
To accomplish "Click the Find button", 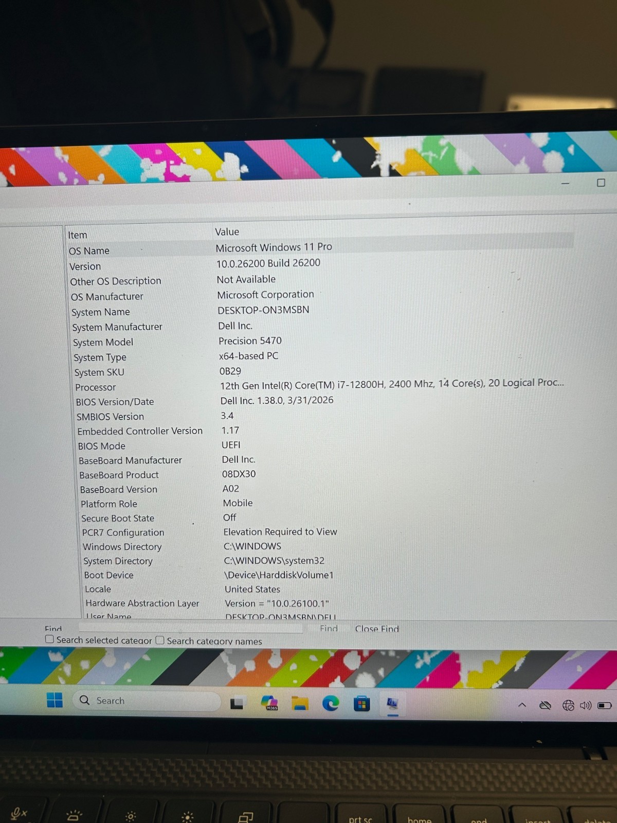I will click(329, 628).
